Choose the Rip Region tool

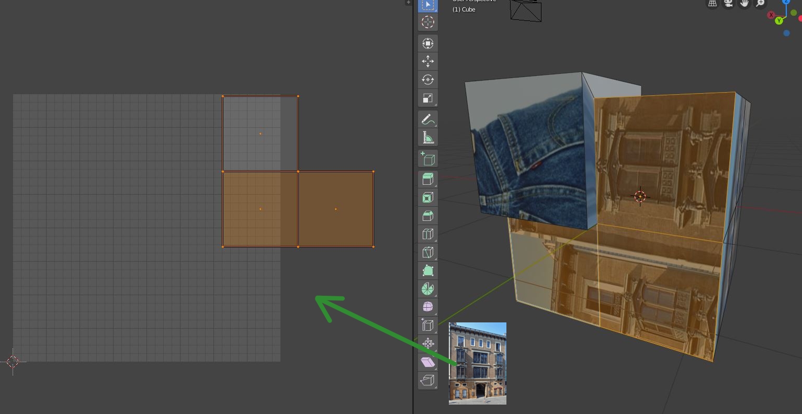(428, 380)
